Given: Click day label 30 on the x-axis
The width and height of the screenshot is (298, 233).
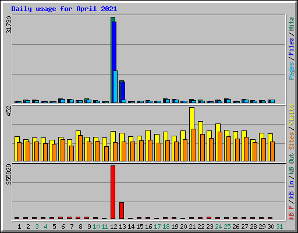Looking at the screenshot, I should tap(271, 227).
